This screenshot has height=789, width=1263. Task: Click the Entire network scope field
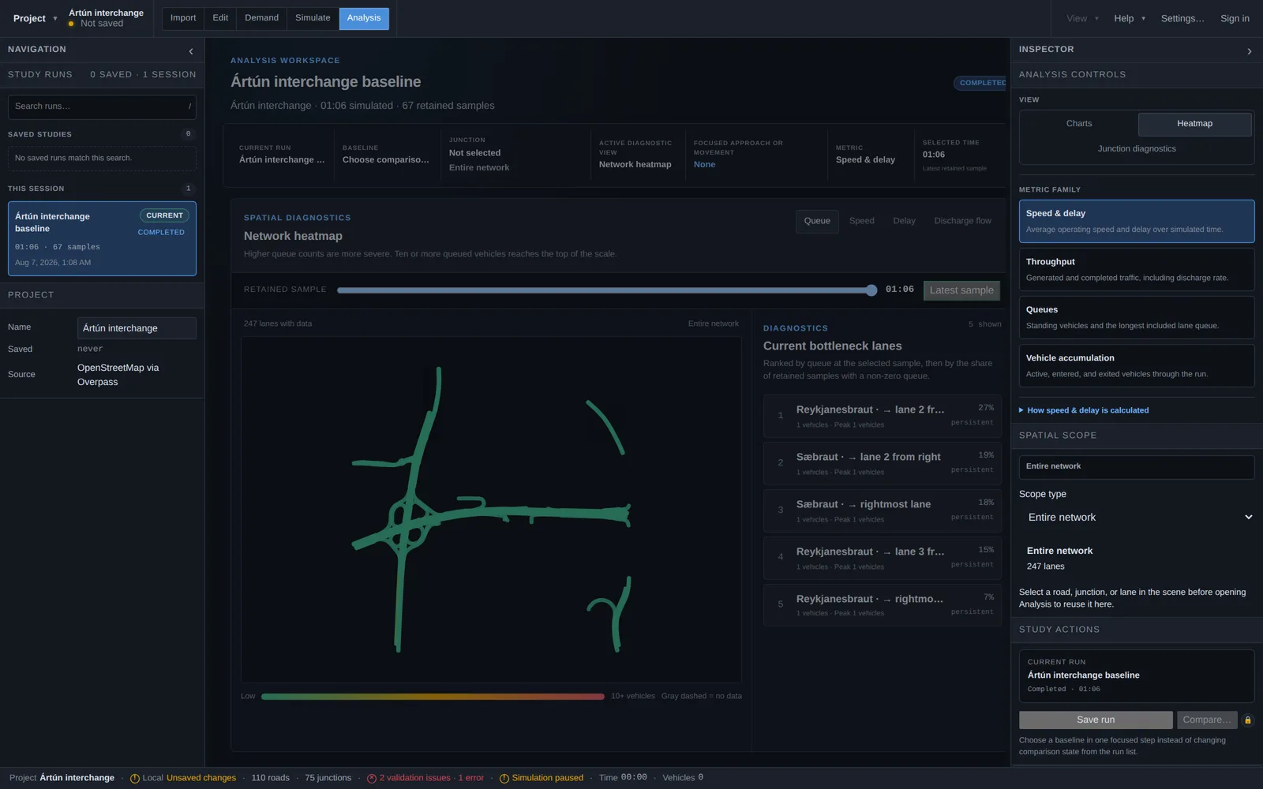coord(1137,467)
